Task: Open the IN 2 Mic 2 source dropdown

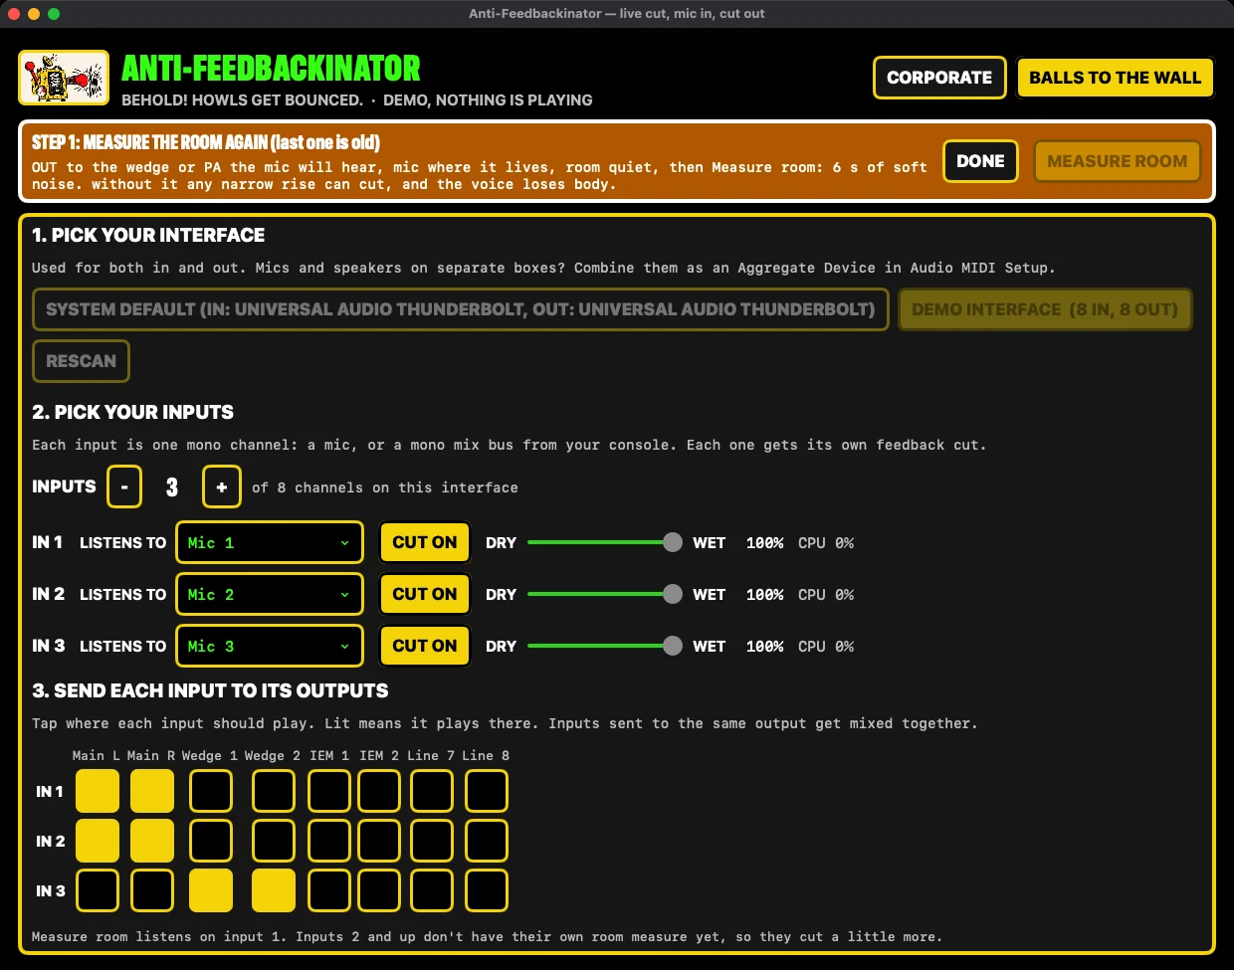Action: pos(270,594)
